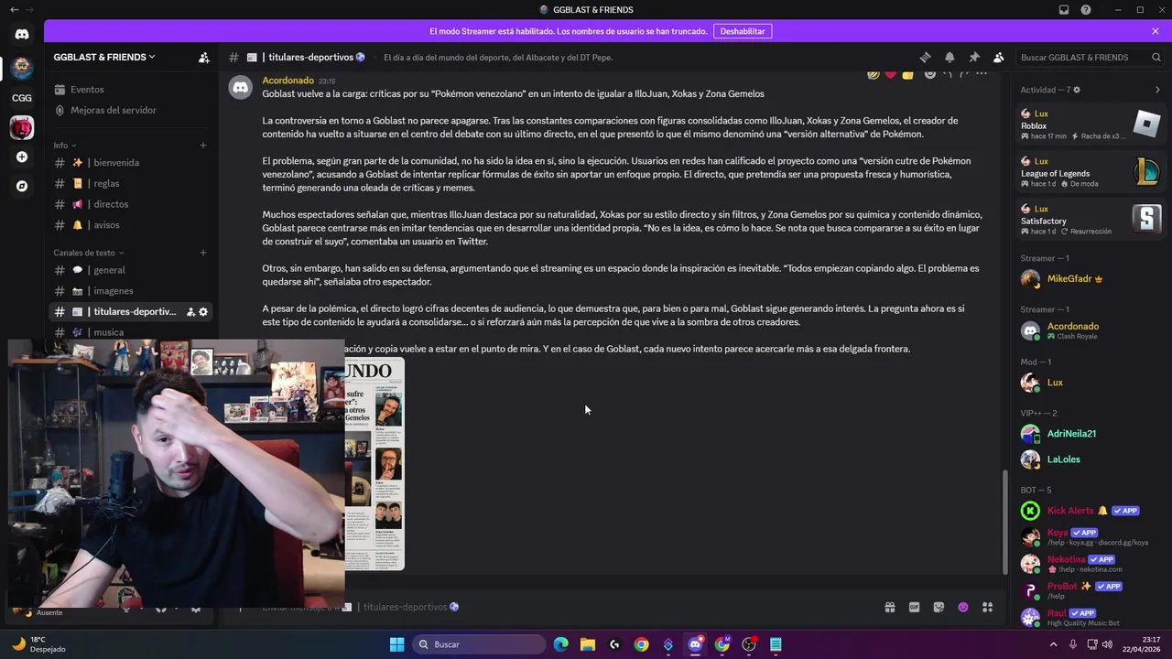Image resolution: width=1172 pixels, height=659 pixels.
Task: Open inbox icon in the title bar
Action: (1064, 10)
